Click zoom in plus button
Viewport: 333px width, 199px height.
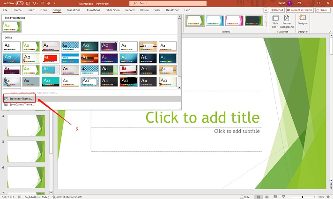coord(315,197)
